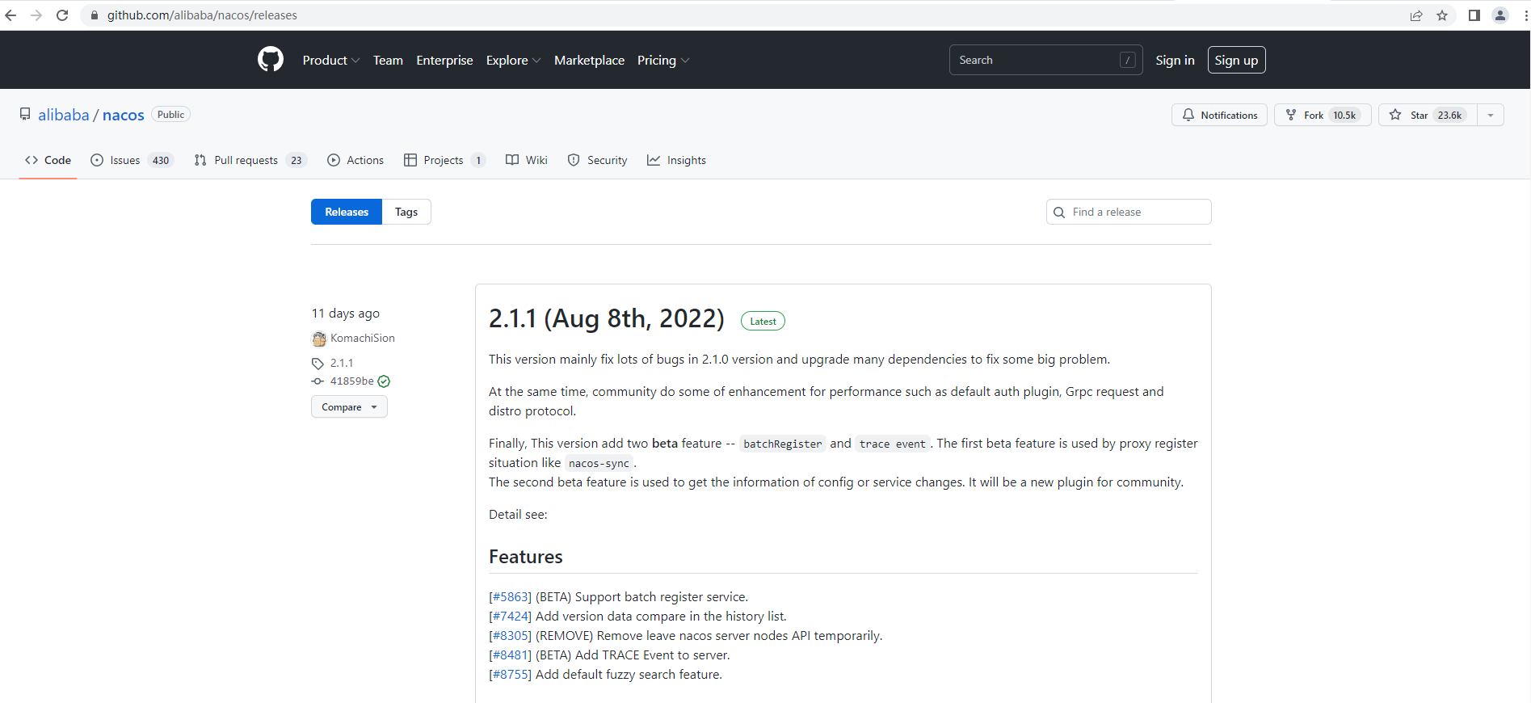
Task: Switch to the Code tab
Action: (48, 160)
